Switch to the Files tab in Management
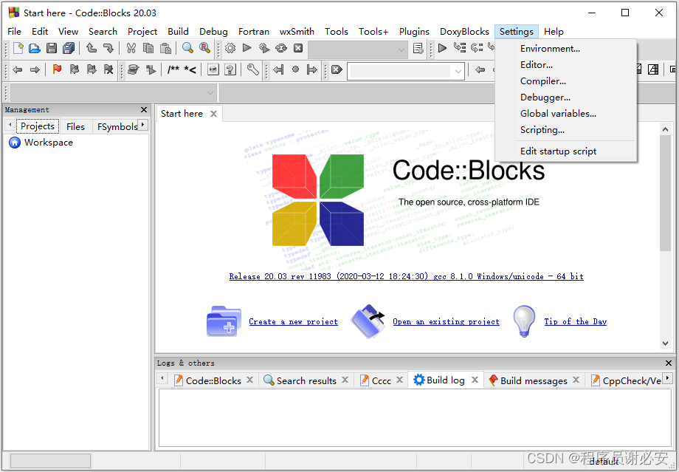This screenshot has height=472, width=679. (x=75, y=126)
